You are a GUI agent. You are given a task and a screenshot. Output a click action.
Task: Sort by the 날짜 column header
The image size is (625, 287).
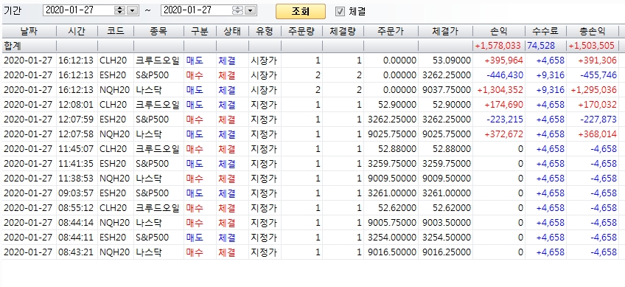click(x=29, y=32)
